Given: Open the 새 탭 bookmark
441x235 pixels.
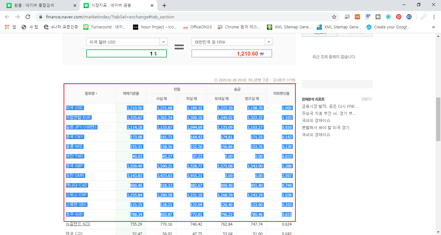Looking at the screenshot, I should tap(30, 27).
